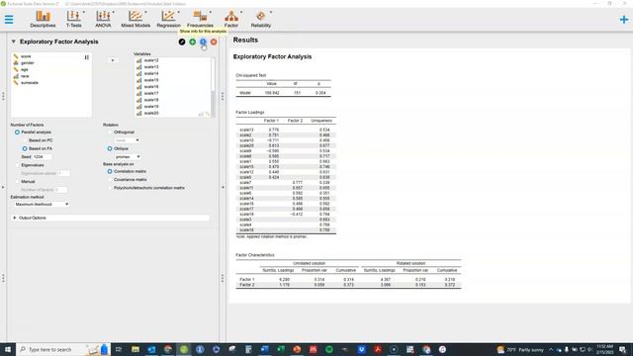633x356 pixels.
Task: Select Polychoric/tetrachoric correlation matrix
Action: pyautogui.click(x=110, y=188)
